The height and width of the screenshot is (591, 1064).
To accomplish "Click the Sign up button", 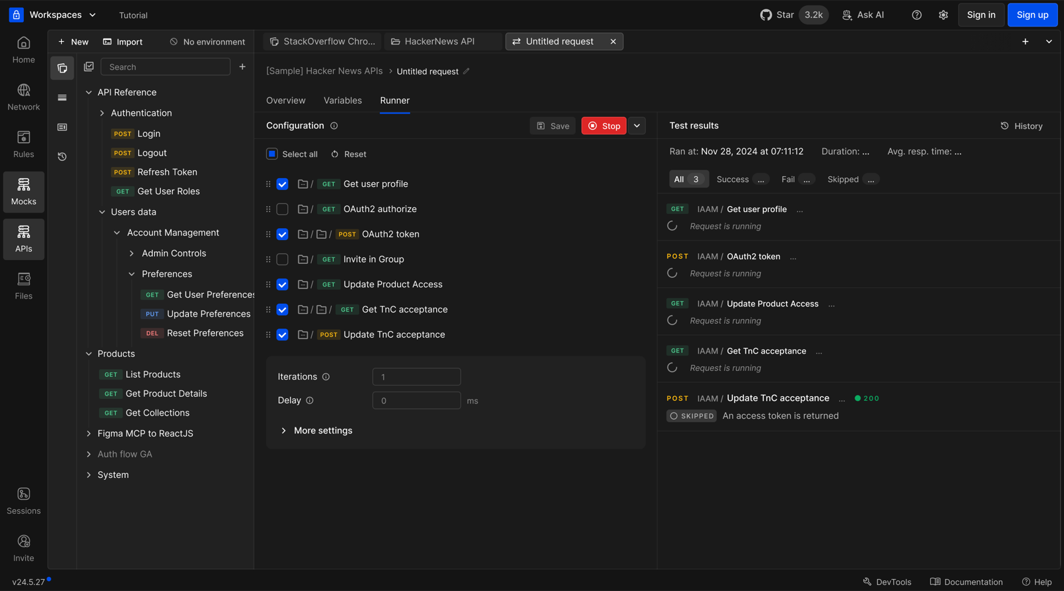I will point(1032,15).
